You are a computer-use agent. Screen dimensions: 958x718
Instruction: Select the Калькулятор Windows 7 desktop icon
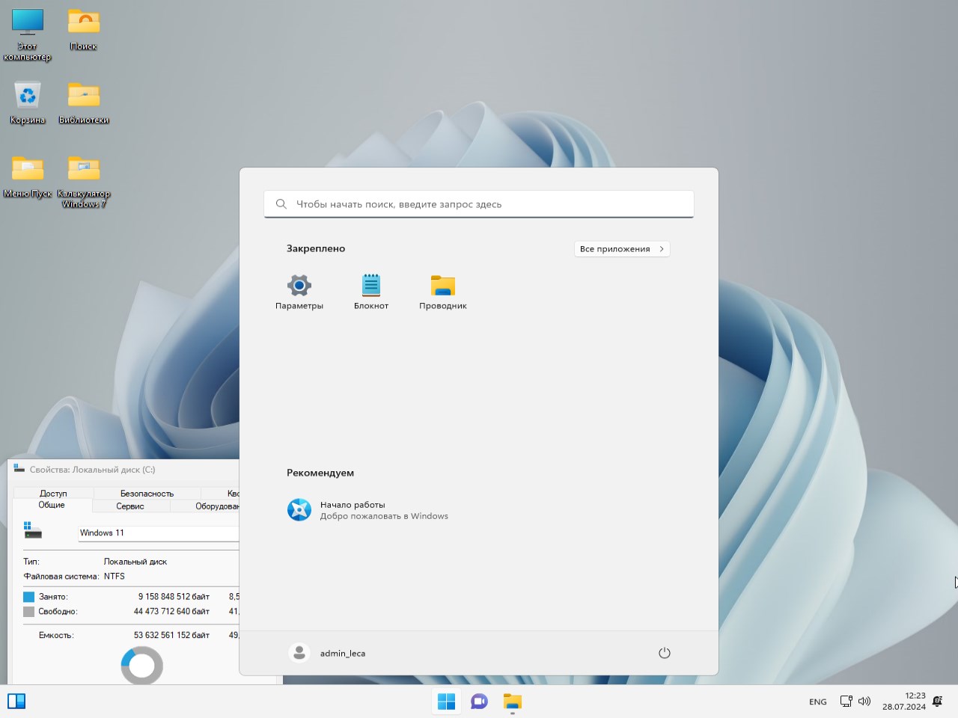84,182
